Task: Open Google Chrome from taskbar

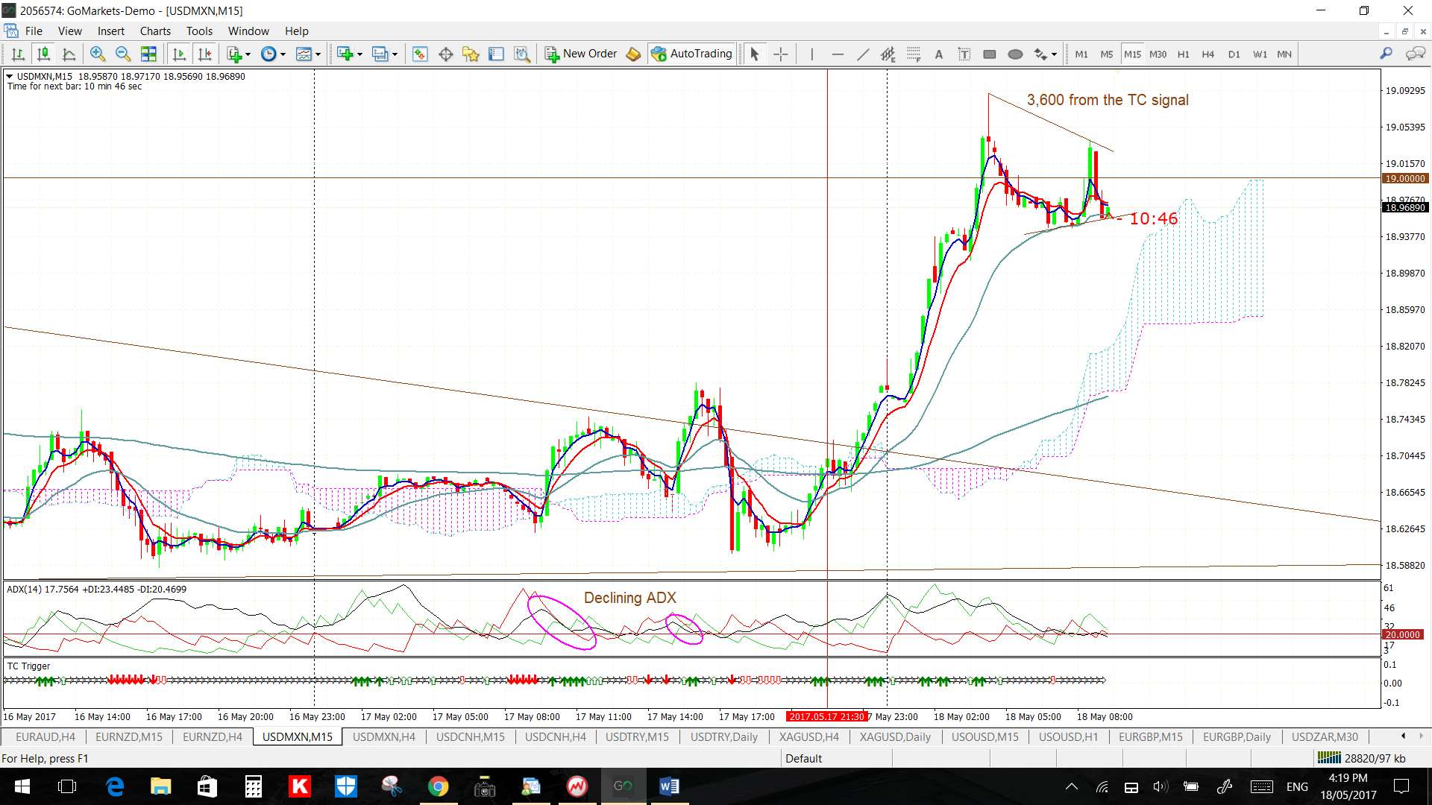Action: coord(438,786)
